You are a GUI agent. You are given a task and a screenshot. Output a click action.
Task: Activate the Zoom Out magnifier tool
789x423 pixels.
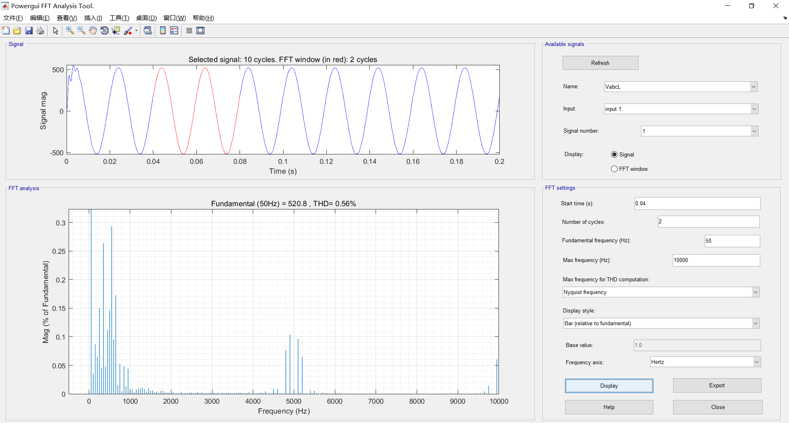click(81, 31)
